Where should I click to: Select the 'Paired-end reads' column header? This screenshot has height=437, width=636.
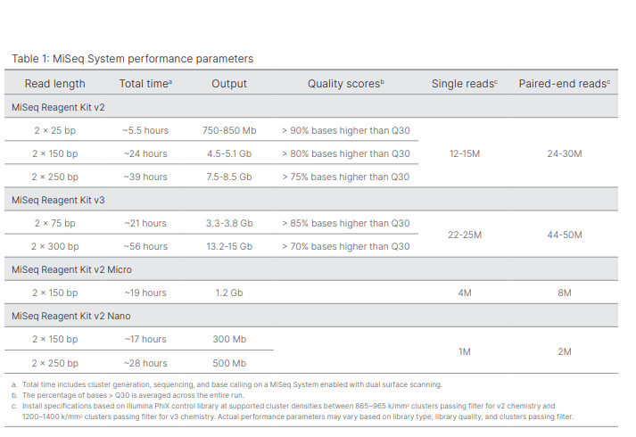tap(565, 84)
